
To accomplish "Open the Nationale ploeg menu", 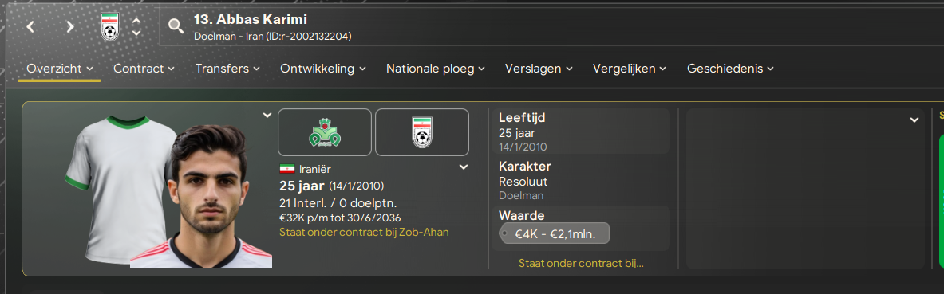I will tap(435, 69).
